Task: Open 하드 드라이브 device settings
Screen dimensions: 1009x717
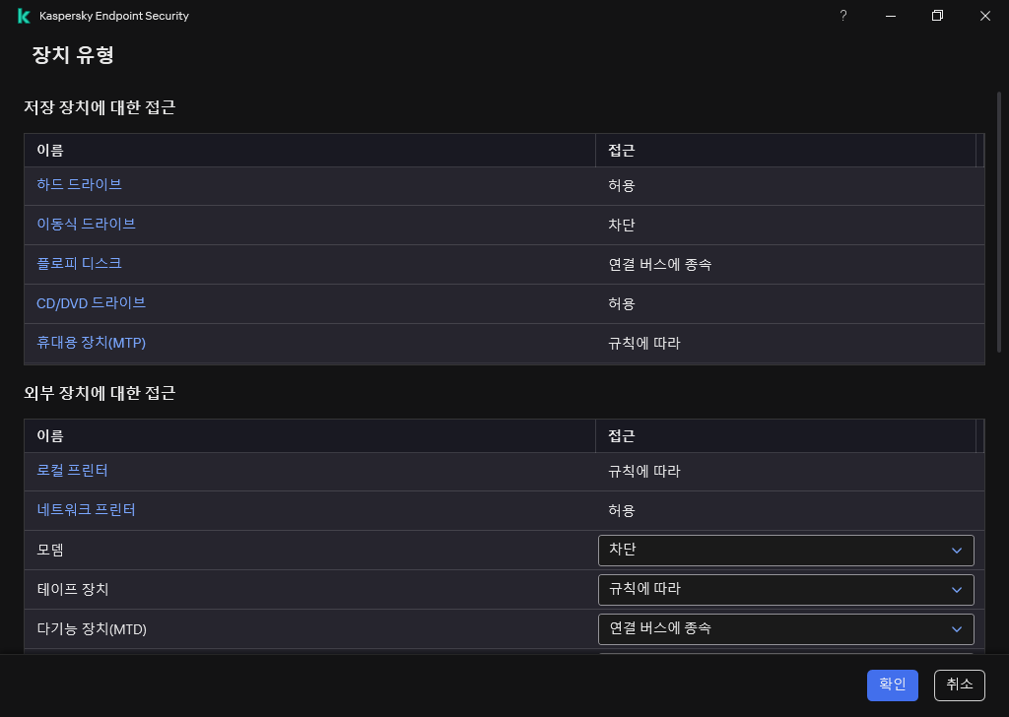Action: (78, 185)
